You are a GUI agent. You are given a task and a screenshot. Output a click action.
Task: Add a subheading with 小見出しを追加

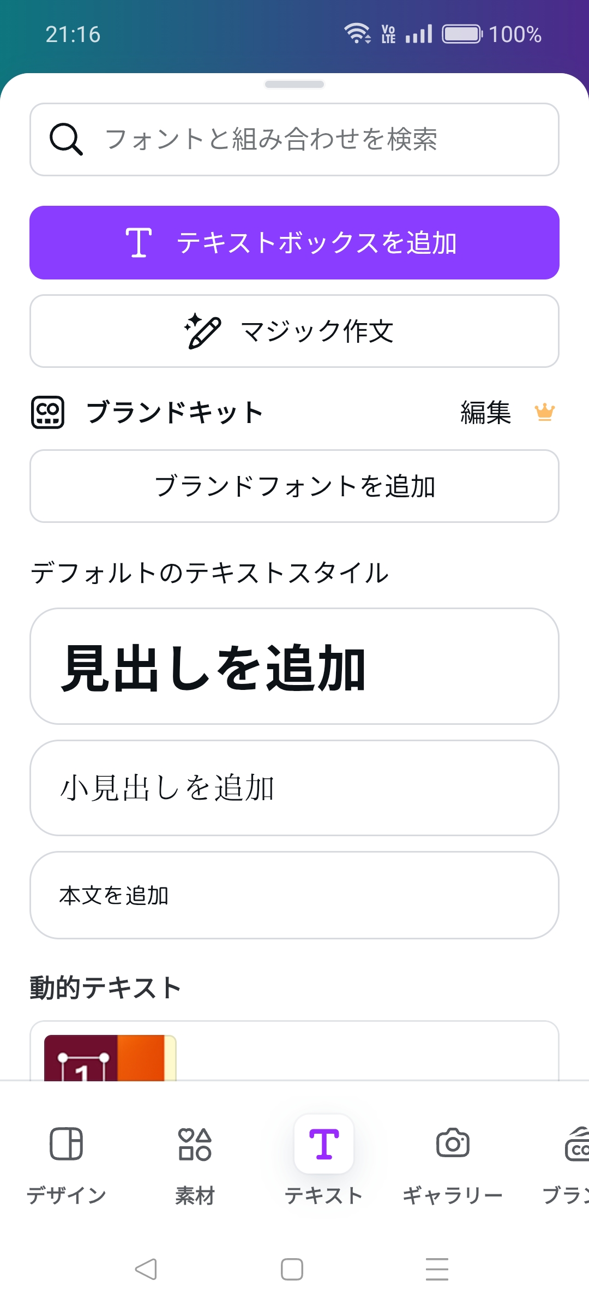pos(294,788)
